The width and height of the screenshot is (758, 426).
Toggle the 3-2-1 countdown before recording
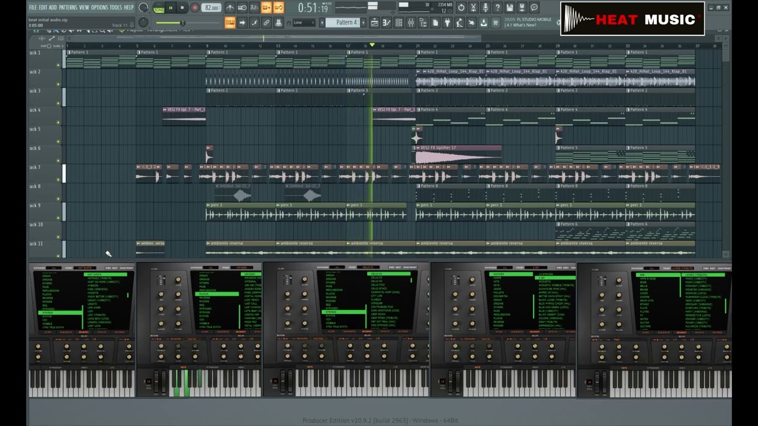(x=254, y=8)
